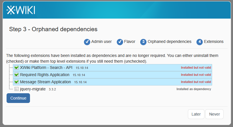Click Required Rights 'Installed but not valid' status

pyautogui.click(x=196, y=75)
